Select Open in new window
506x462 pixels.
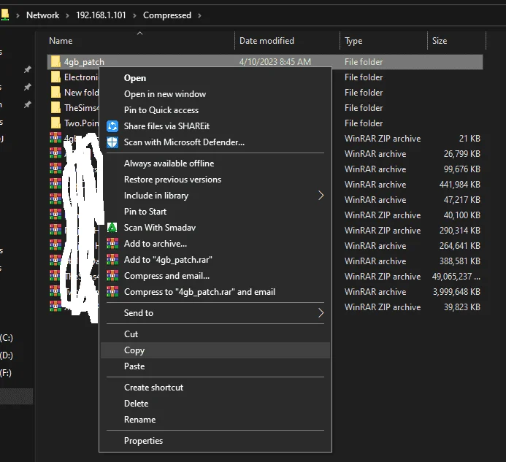(215, 94)
